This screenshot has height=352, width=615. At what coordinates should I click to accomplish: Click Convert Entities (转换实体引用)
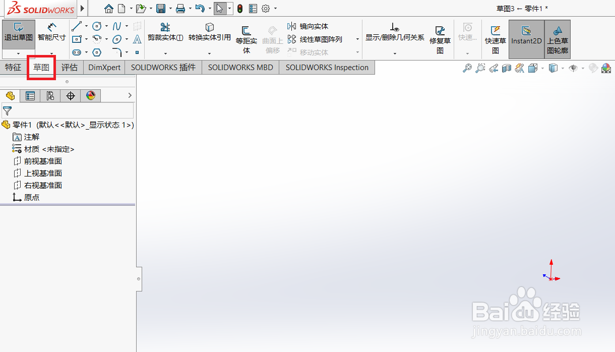[x=210, y=32]
